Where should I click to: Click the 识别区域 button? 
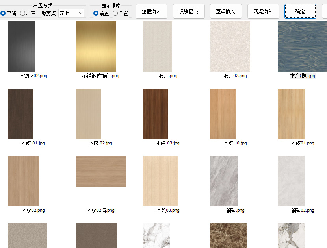coord(189,11)
